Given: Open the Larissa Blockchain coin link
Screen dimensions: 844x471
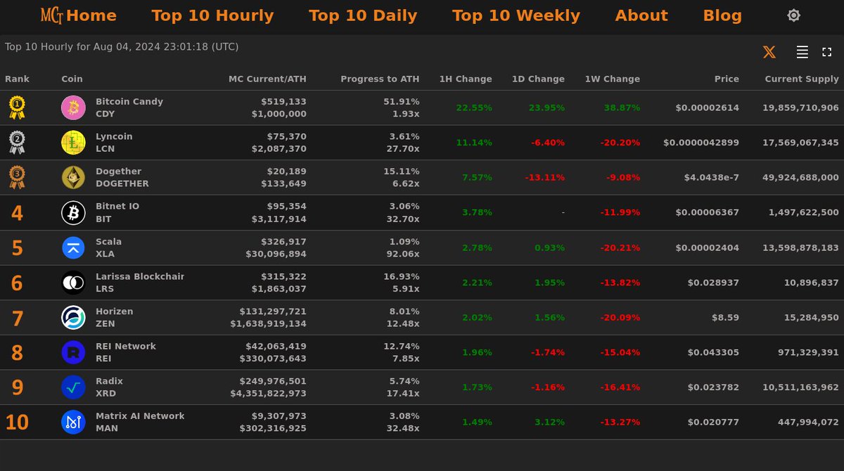Looking at the screenshot, I should click(x=140, y=276).
